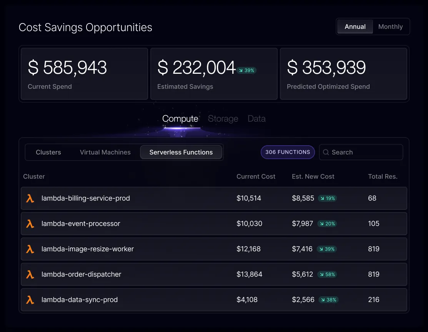Viewport: 428px width, 332px height.
Task: Switch to Monthly view
Action: tap(390, 27)
